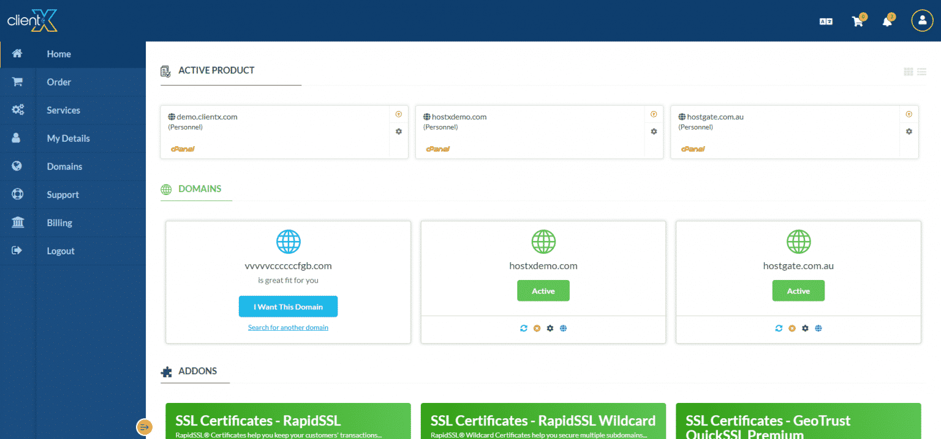Launch cPanel for demo.clientx.com
The width and height of the screenshot is (941, 439).
(x=182, y=149)
